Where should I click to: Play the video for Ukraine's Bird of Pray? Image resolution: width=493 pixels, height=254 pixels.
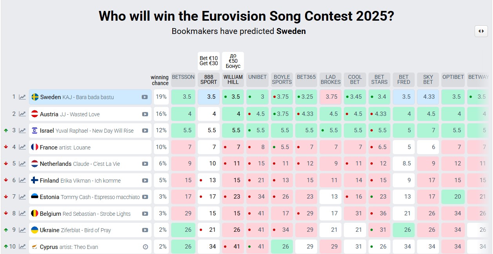pyautogui.click(x=145, y=230)
